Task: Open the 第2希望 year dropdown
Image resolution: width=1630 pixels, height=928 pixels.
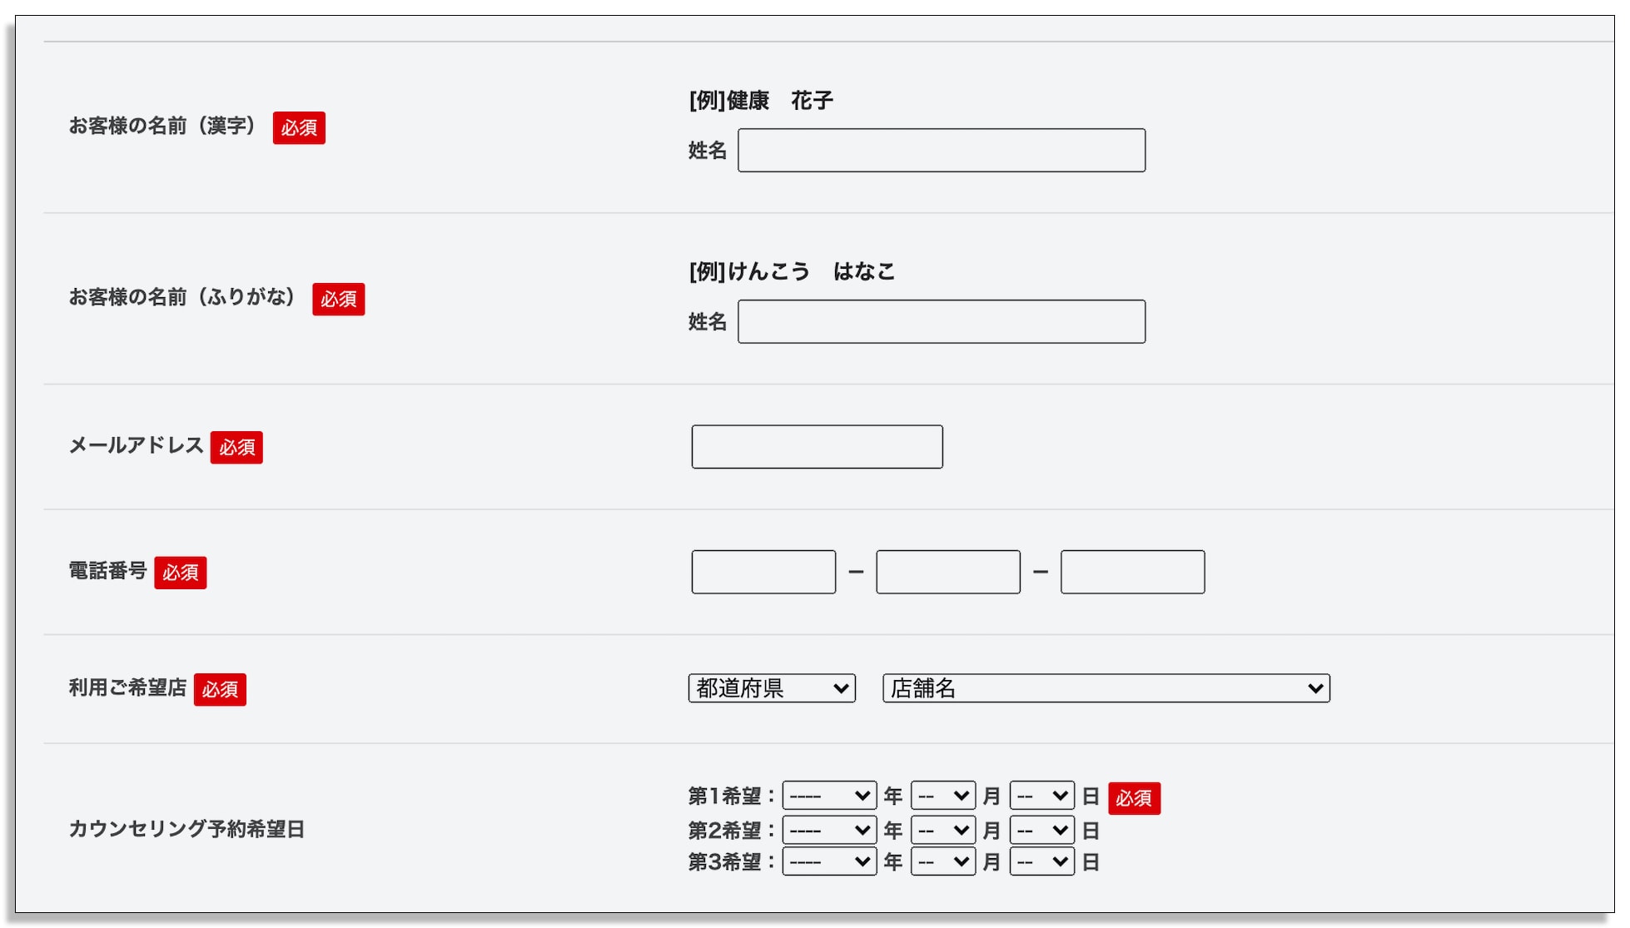Action: pyautogui.click(x=829, y=830)
